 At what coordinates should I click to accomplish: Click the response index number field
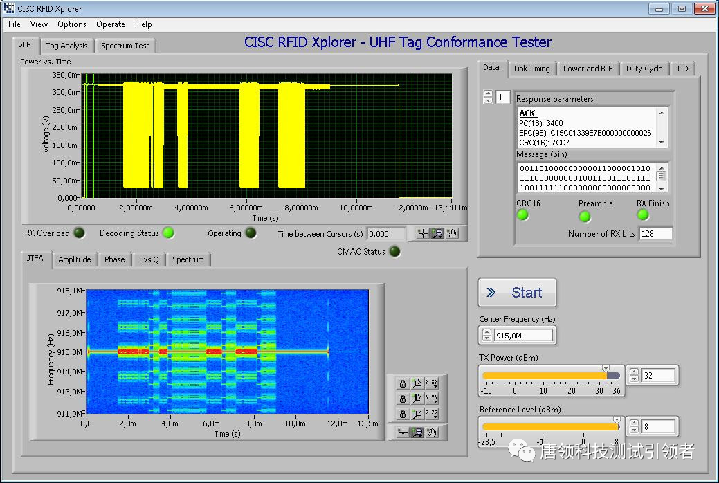coord(502,98)
